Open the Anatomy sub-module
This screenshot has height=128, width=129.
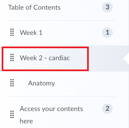point(42,83)
